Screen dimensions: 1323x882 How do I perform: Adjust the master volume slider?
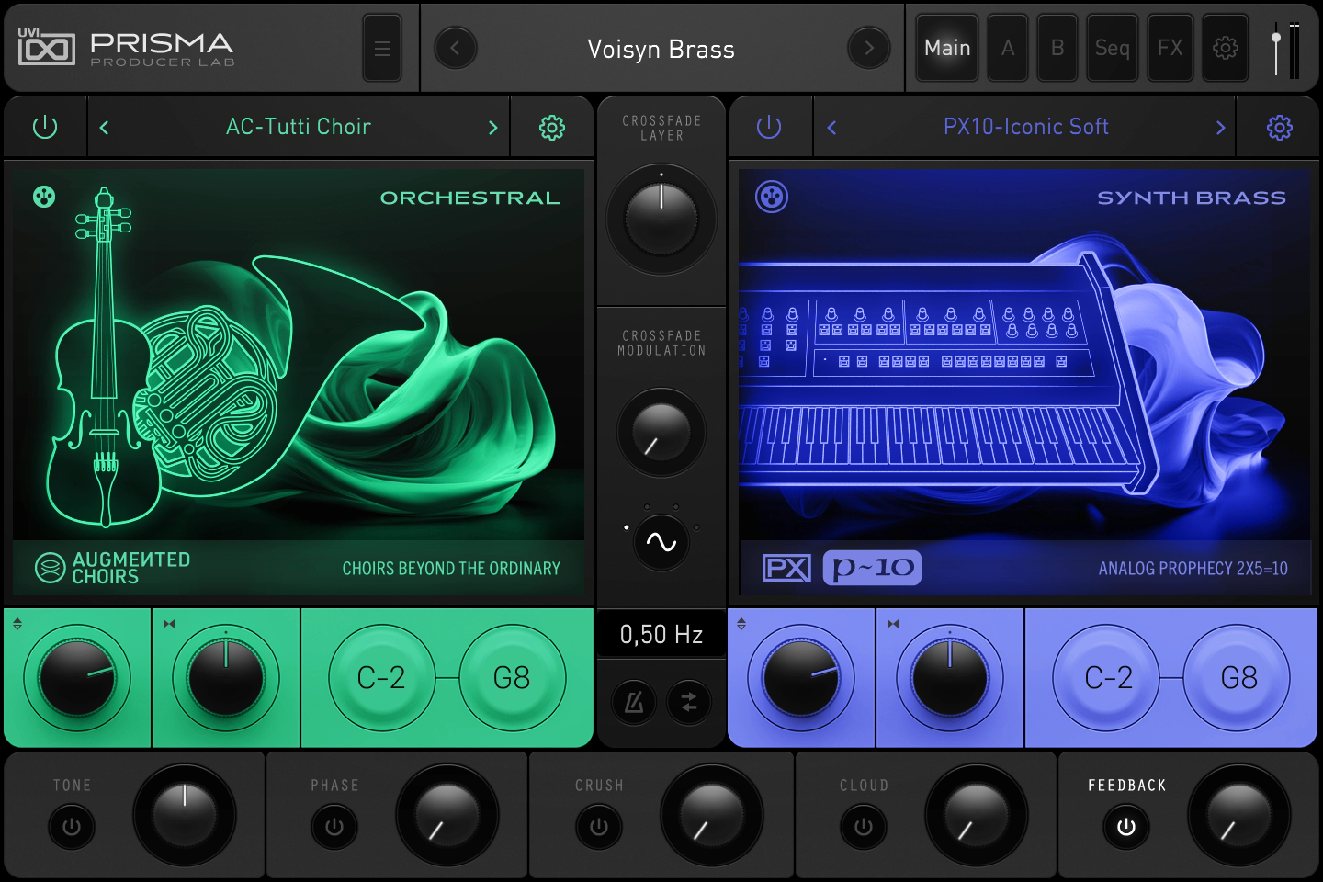pos(1276,48)
